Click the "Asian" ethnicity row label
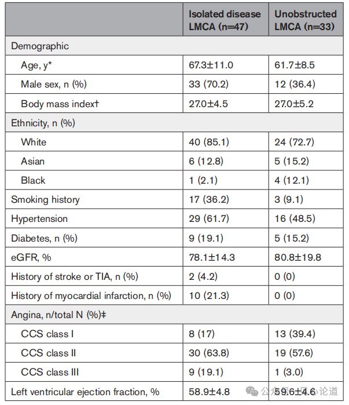The image size is (349, 405). [x=33, y=161]
